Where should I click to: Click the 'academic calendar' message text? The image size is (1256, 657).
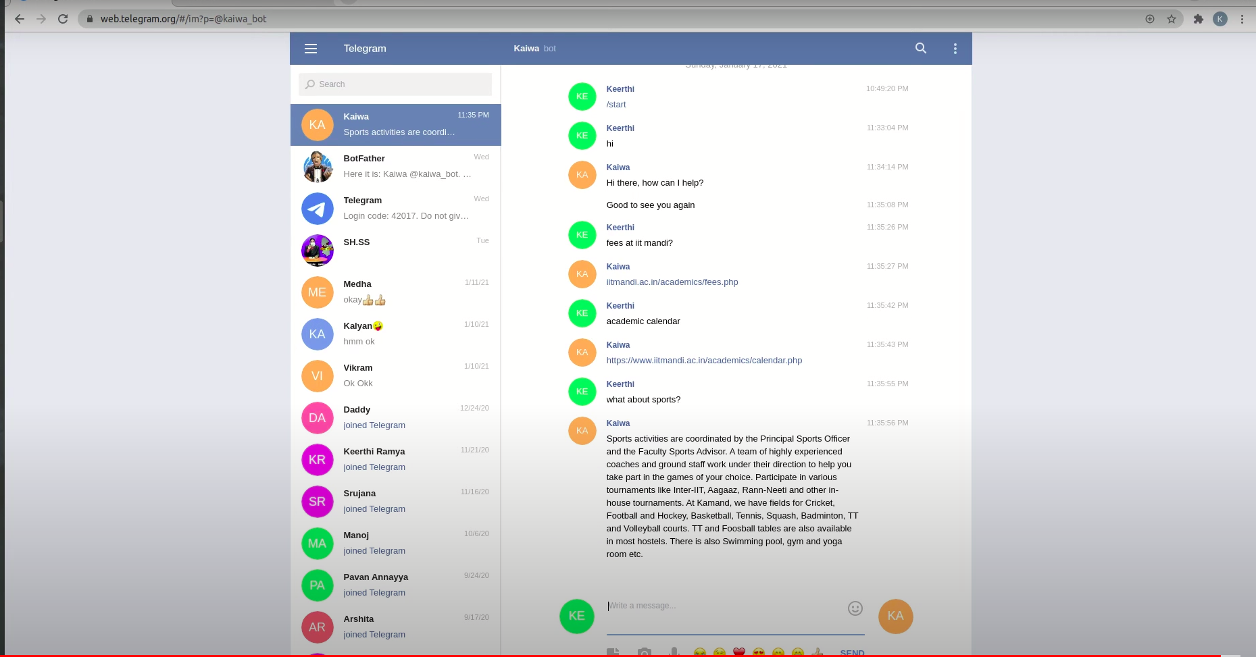click(643, 321)
